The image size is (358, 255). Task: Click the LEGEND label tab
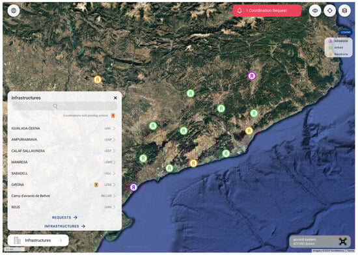point(346,33)
